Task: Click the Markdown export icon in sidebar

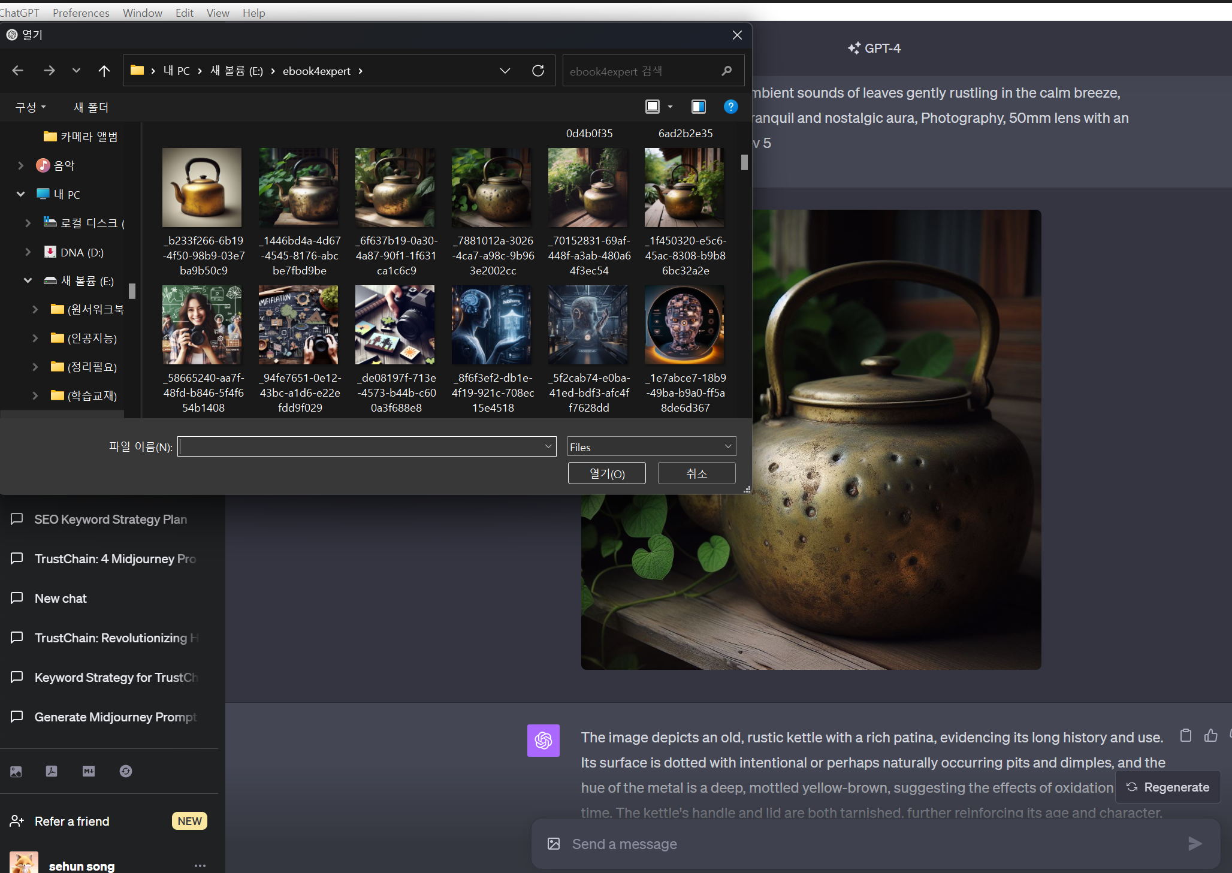Action: (x=89, y=771)
